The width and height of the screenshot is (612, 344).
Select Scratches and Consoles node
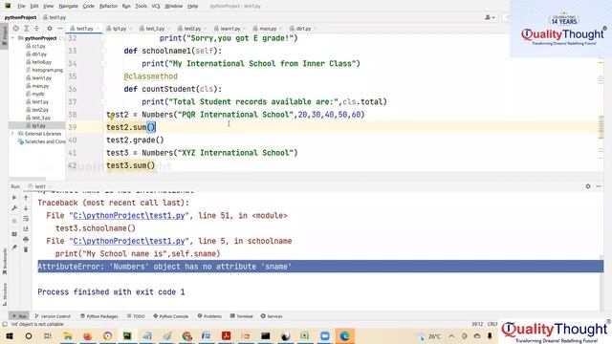[x=42, y=141]
